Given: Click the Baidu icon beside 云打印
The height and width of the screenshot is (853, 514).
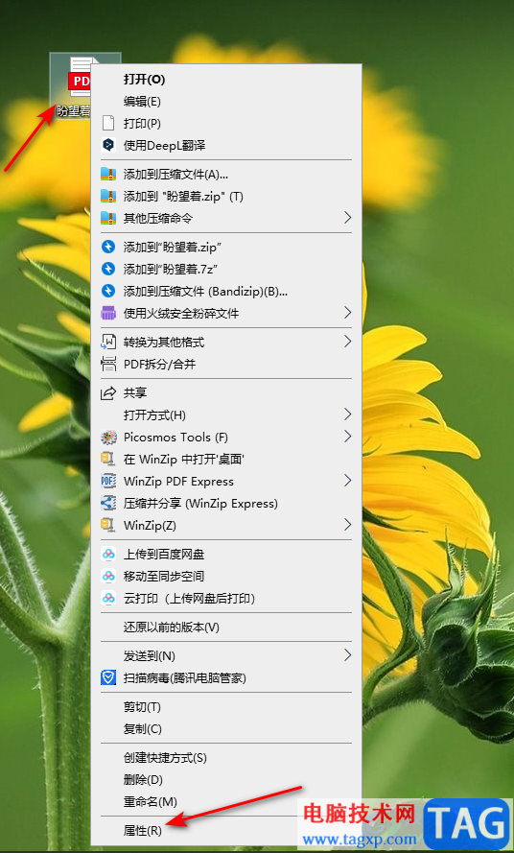Looking at the screenshot, I should 108,599.
